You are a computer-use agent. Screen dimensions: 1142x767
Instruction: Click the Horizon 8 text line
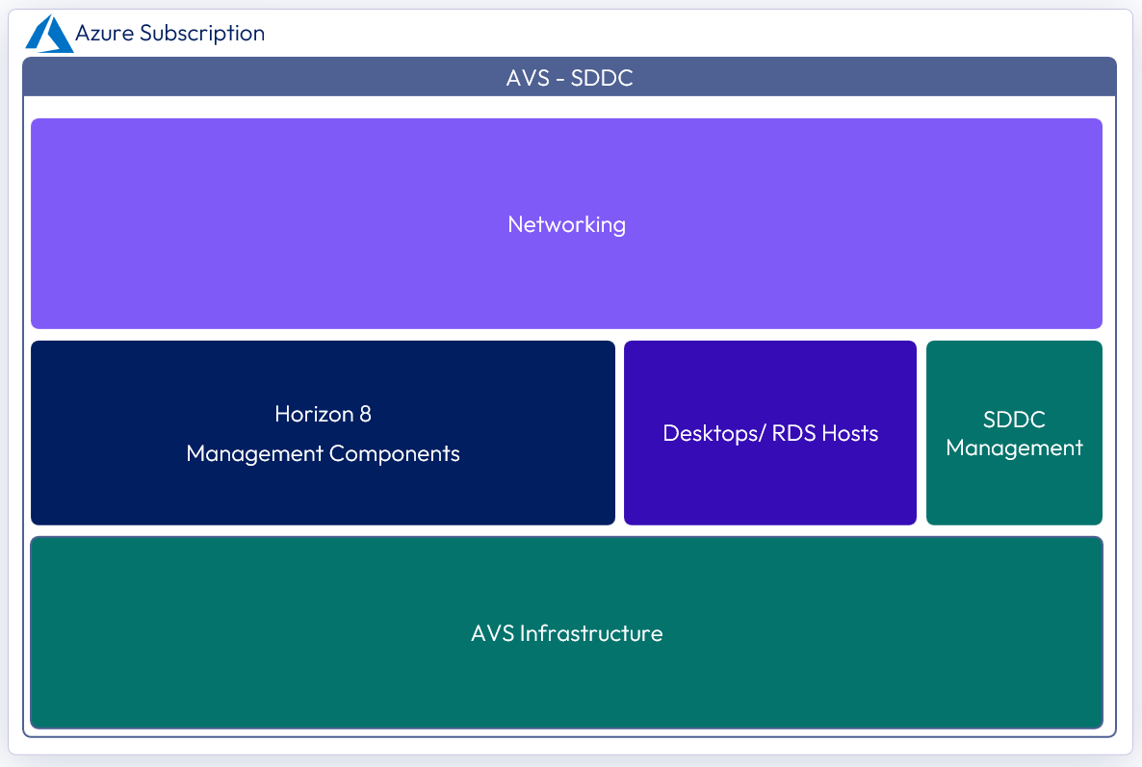(323, 414)
